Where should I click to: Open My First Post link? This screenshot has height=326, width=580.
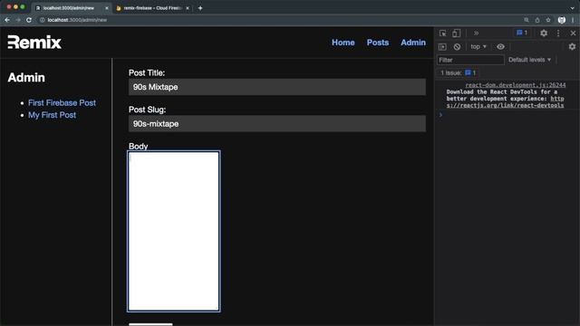click(53, 115)
